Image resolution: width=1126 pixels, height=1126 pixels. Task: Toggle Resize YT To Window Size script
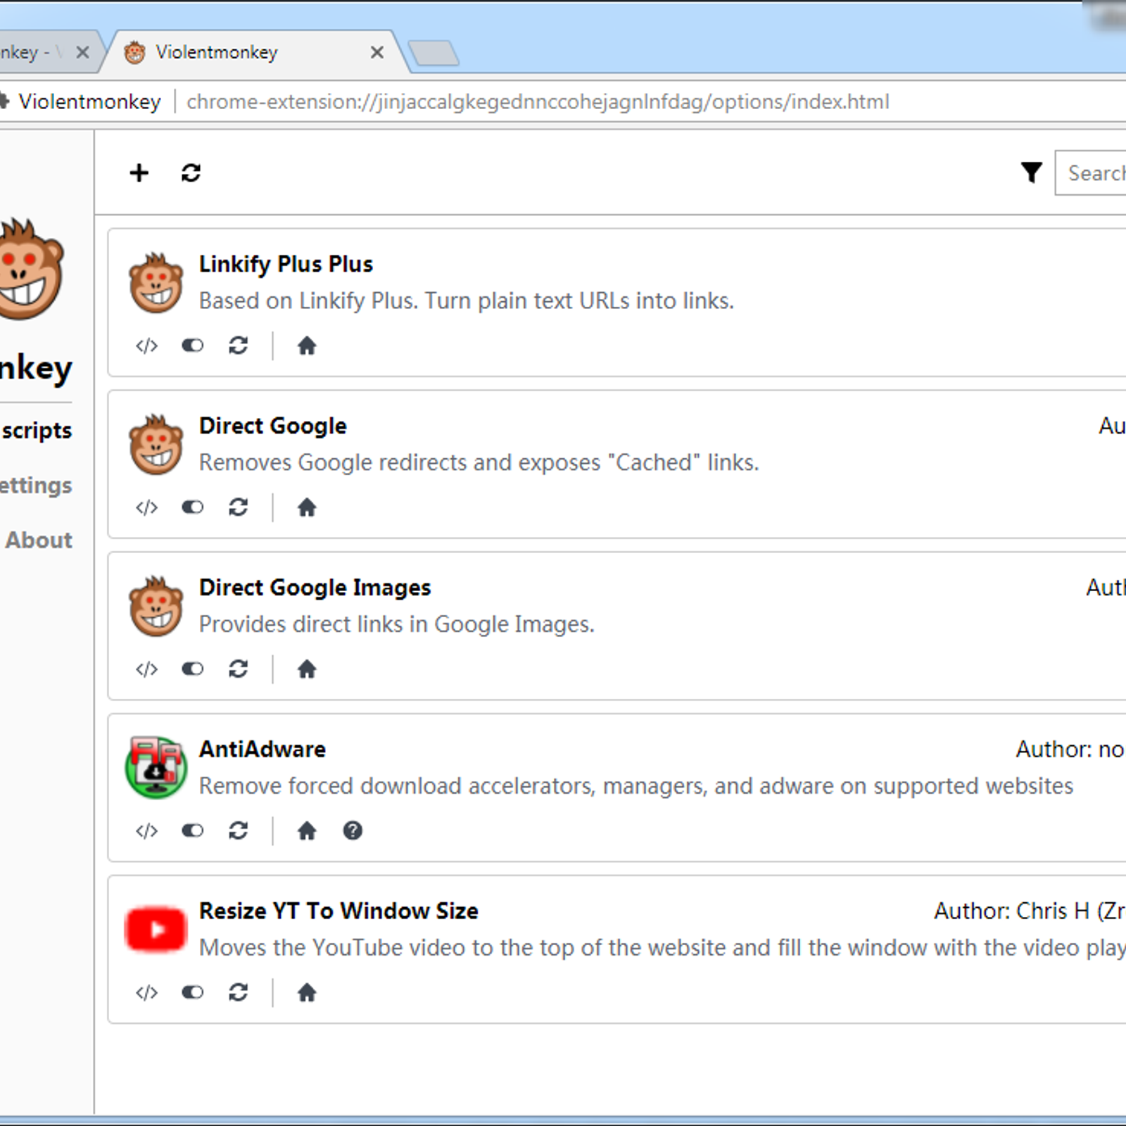coord(192,992)
